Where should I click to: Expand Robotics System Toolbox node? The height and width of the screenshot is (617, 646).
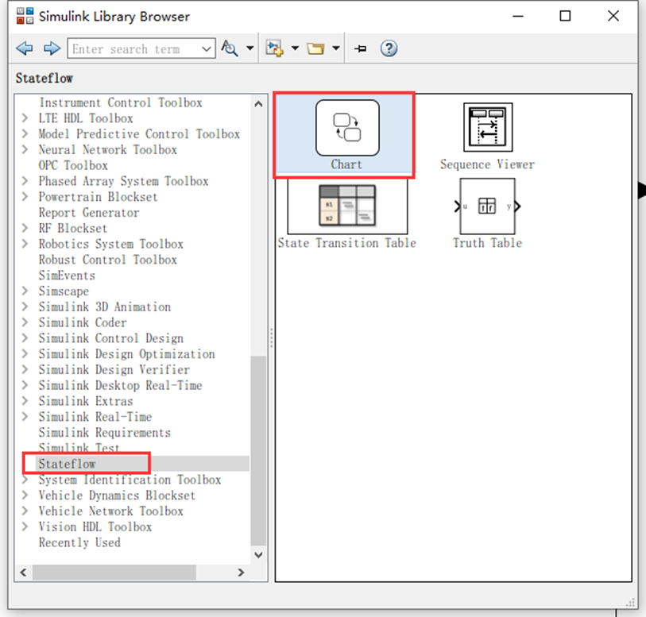25,244
